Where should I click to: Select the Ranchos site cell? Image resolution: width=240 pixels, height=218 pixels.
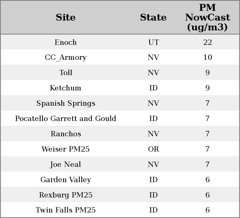point(66,134)
